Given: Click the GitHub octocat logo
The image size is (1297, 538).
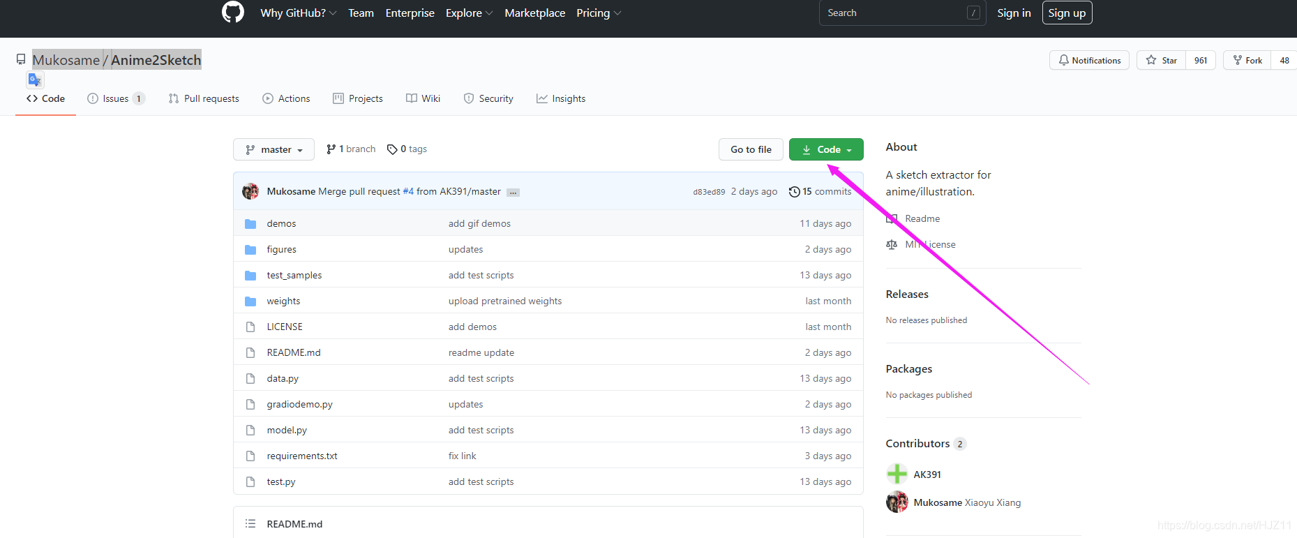Looking at the screenshot, I should click(233, 12).
